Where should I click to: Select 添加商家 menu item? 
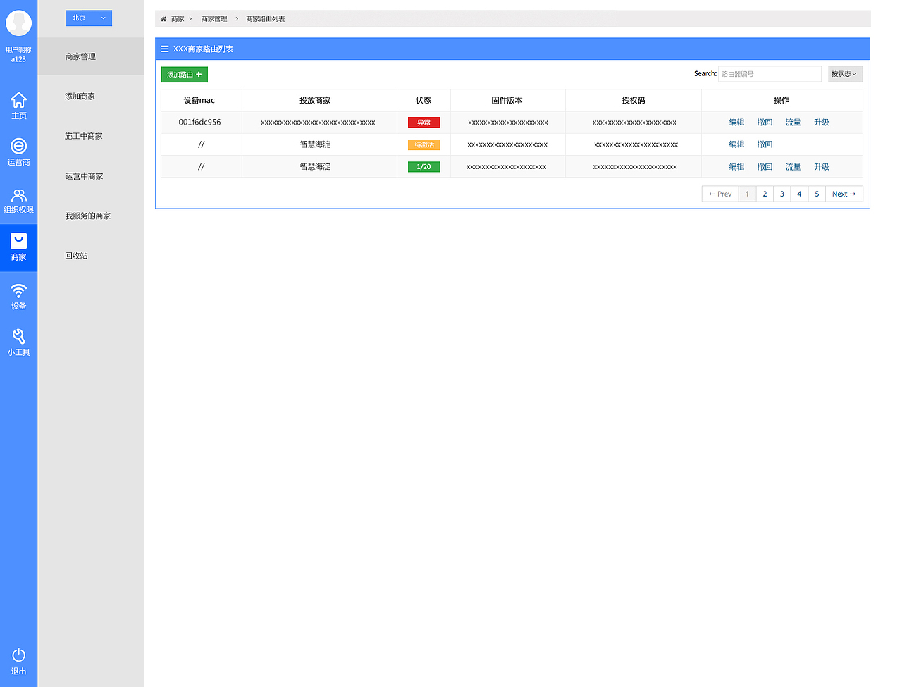(x=80, y=97)
